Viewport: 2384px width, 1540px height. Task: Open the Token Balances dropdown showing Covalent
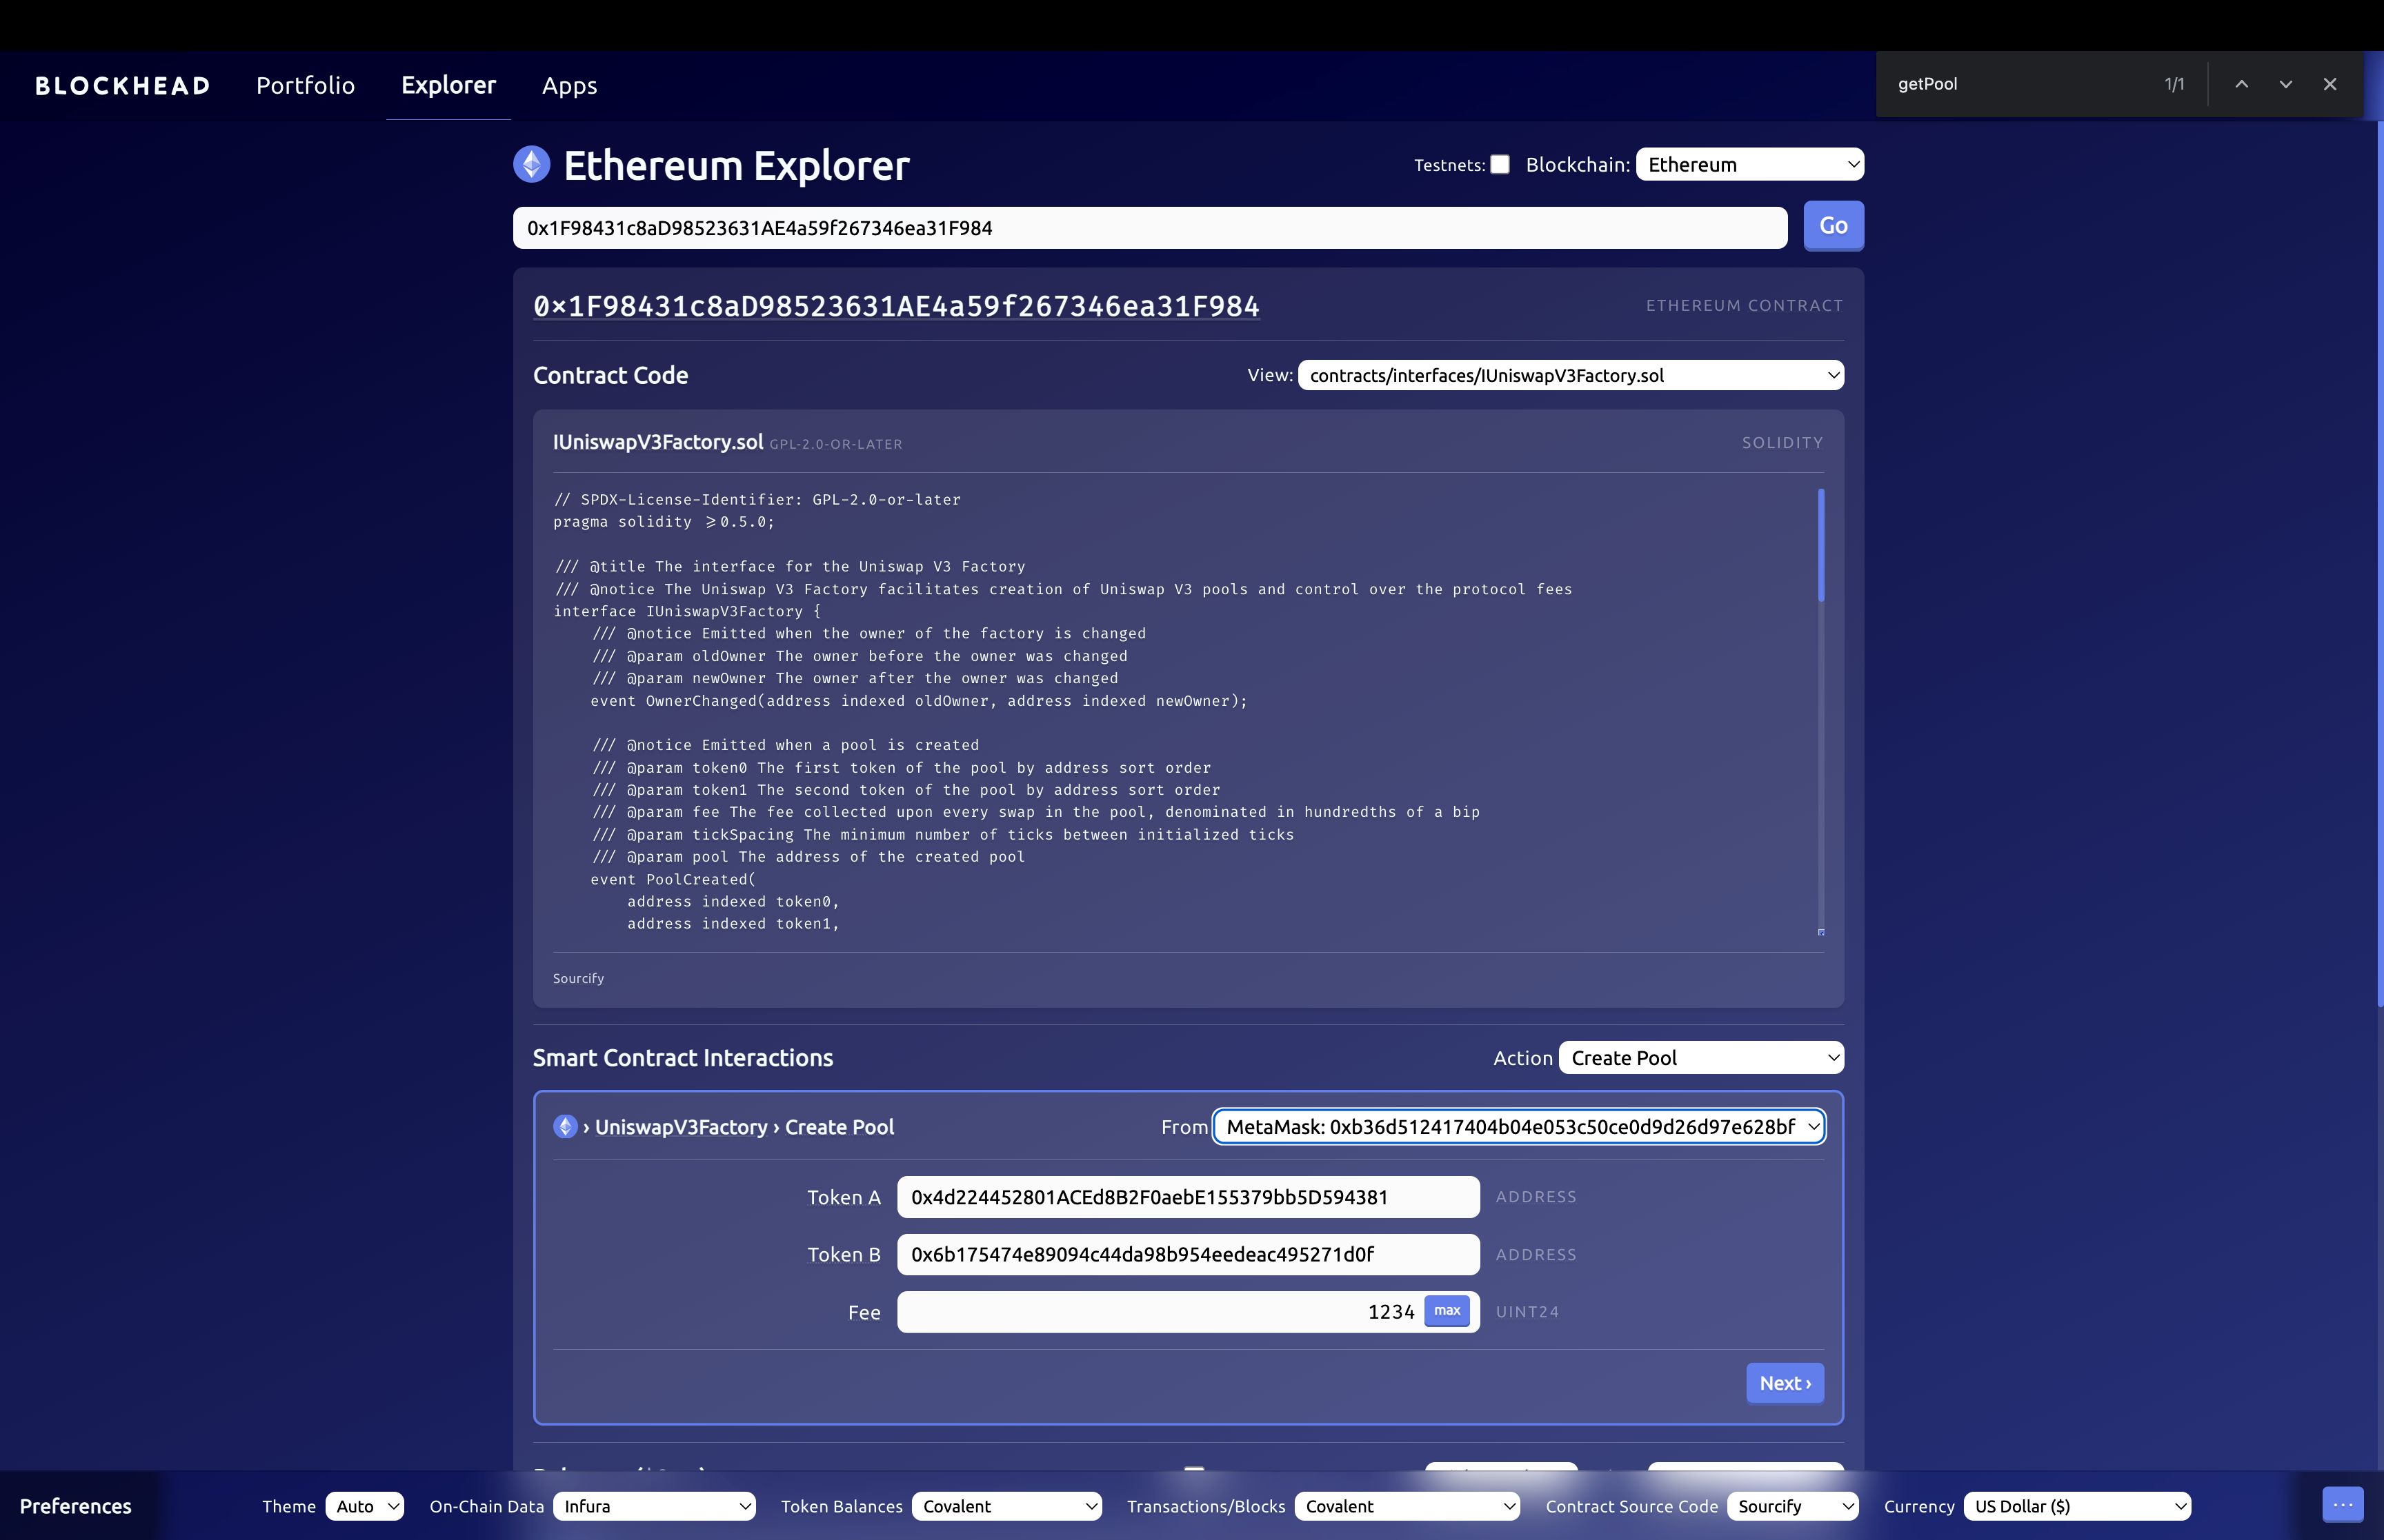coord(1006,1506)
